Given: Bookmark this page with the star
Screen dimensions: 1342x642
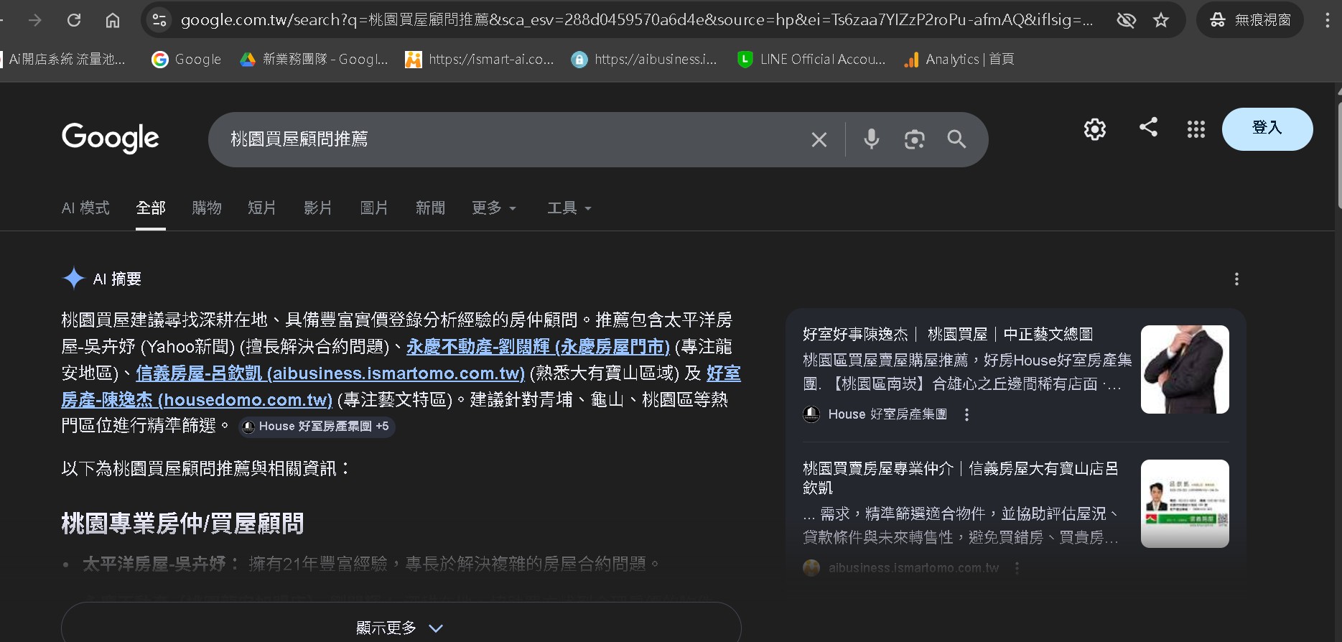Looking at the screenshot, I should coord(1161,20).
